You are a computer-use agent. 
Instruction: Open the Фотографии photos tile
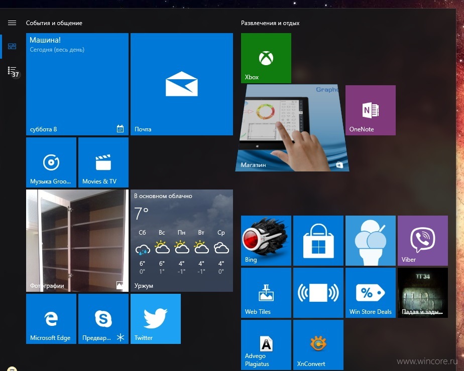coord(77,241)
